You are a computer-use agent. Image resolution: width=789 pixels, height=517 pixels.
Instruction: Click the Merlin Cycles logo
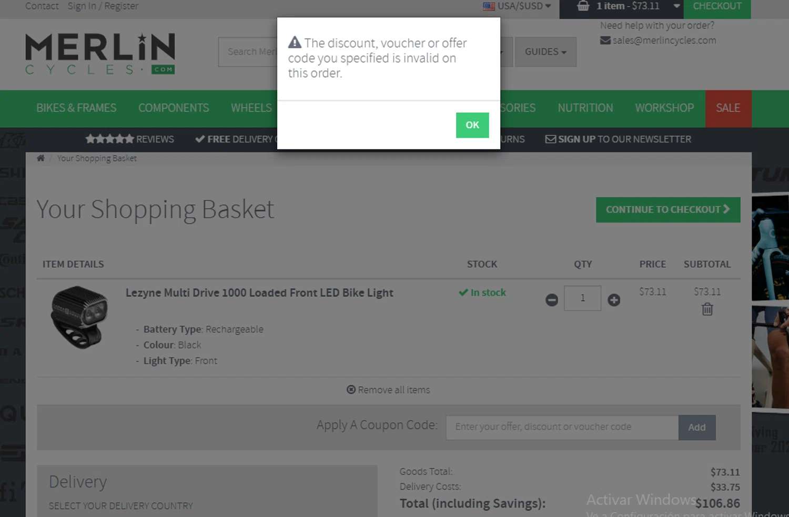coord(100,54)
